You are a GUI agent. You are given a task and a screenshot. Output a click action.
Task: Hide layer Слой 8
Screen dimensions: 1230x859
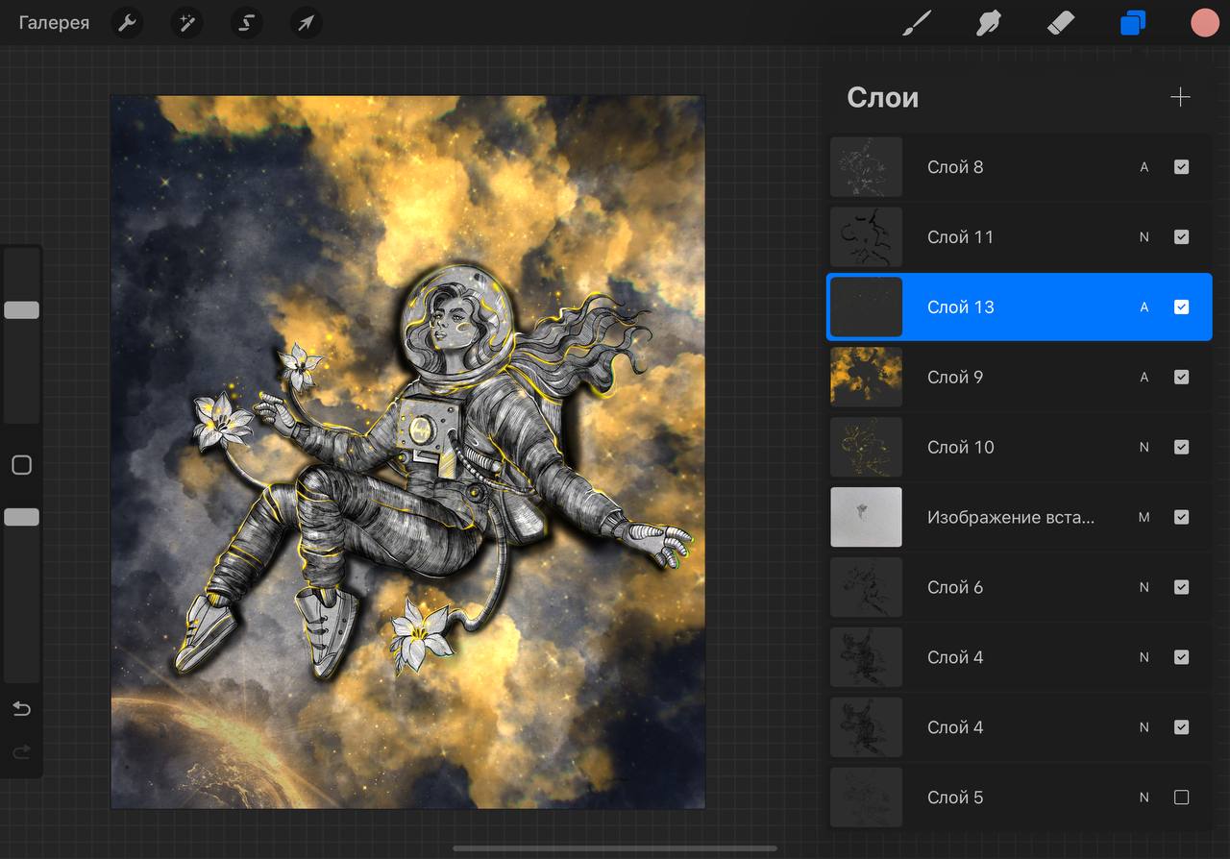[x=1181, y=167]
